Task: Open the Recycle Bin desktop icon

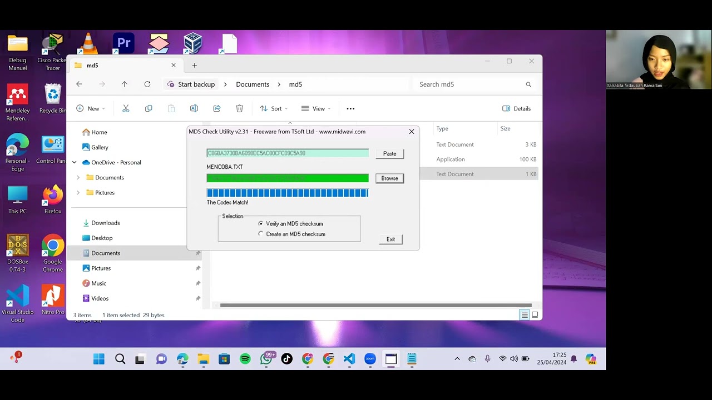Action: point(53,99)
